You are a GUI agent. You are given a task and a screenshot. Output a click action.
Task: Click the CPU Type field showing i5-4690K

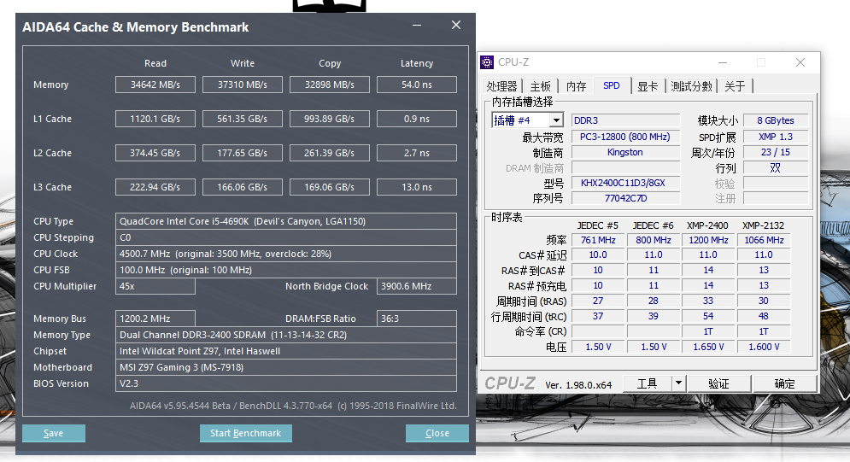(x=285, y=221)
